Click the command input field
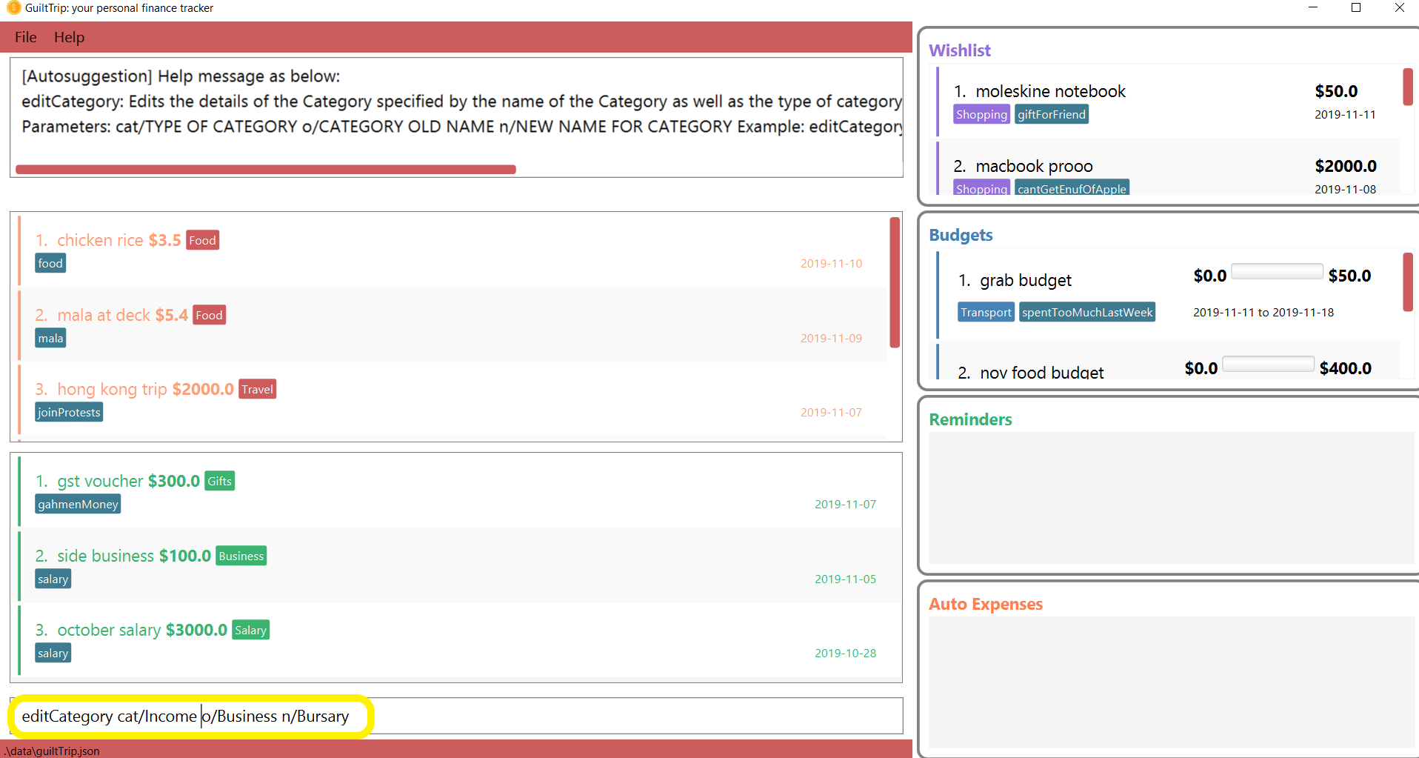Viewport: 1419px width, 758px height. (456, 716)
